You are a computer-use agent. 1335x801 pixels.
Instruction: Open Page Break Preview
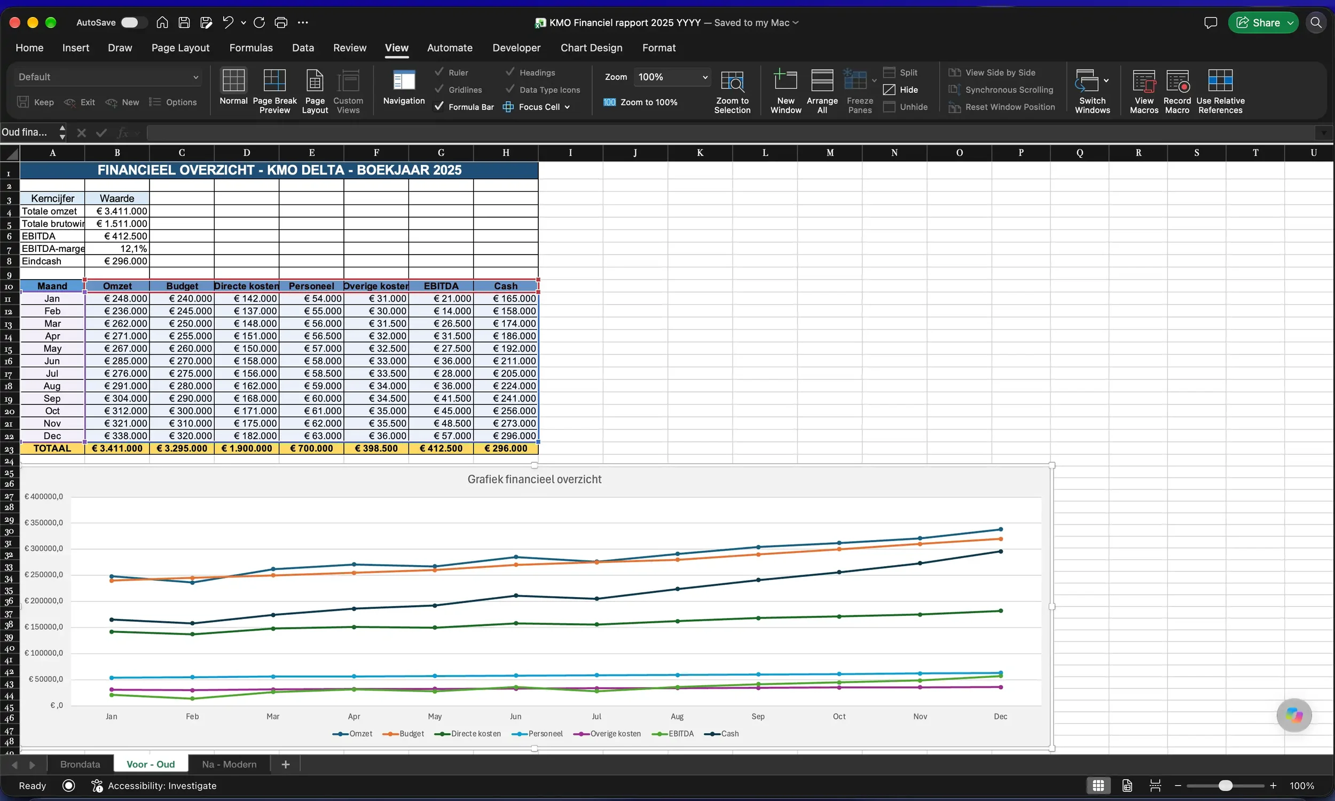point(274,91)
